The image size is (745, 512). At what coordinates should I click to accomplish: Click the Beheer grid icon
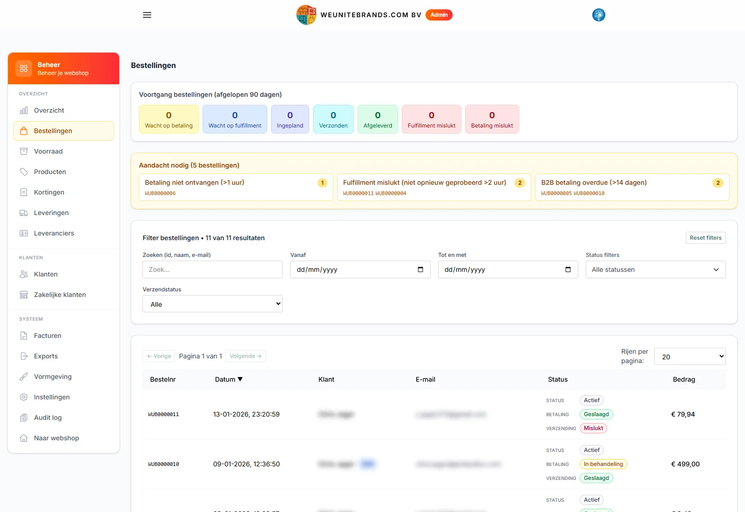[24, 68]
